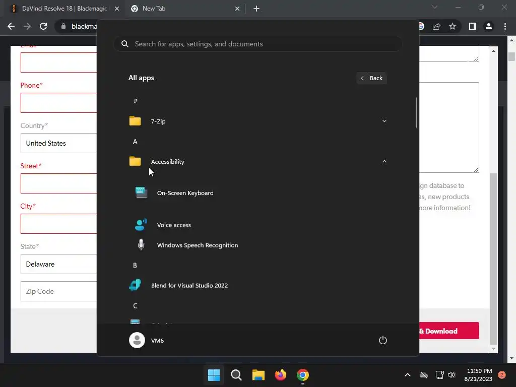Close the New Tab tab
The width and height of the screenshot is (516, 387).
point(237,9)
